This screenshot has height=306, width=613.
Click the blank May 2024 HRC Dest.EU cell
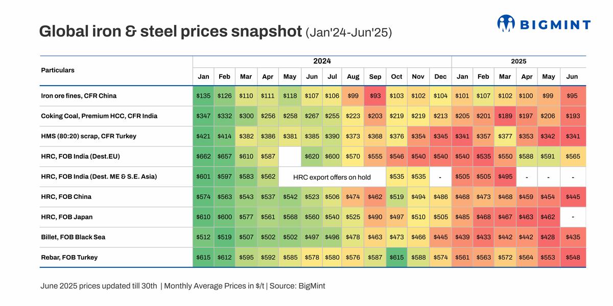pyautogui.click(x=289, y=157)
